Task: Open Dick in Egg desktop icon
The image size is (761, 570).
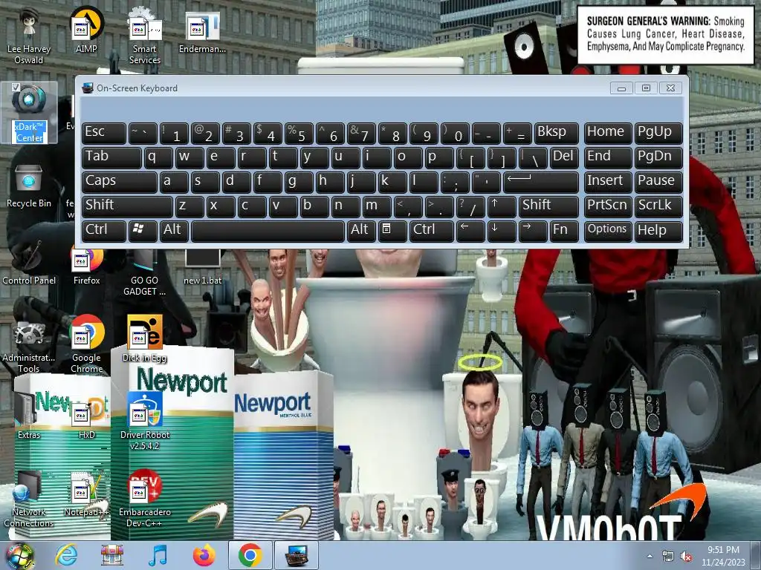Action: (x=145, y=339)
